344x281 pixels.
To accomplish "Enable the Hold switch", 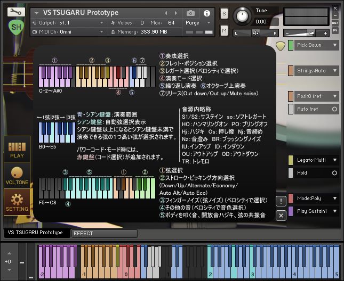I will pos(334,173).
